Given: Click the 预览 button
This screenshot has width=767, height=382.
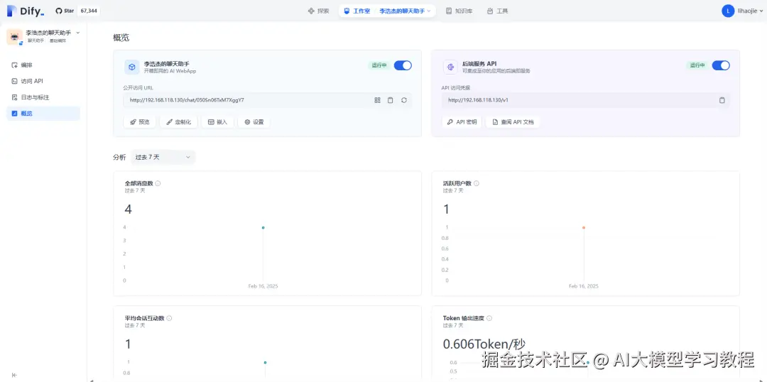Looking at the screenshot, I should coord(139,122).
